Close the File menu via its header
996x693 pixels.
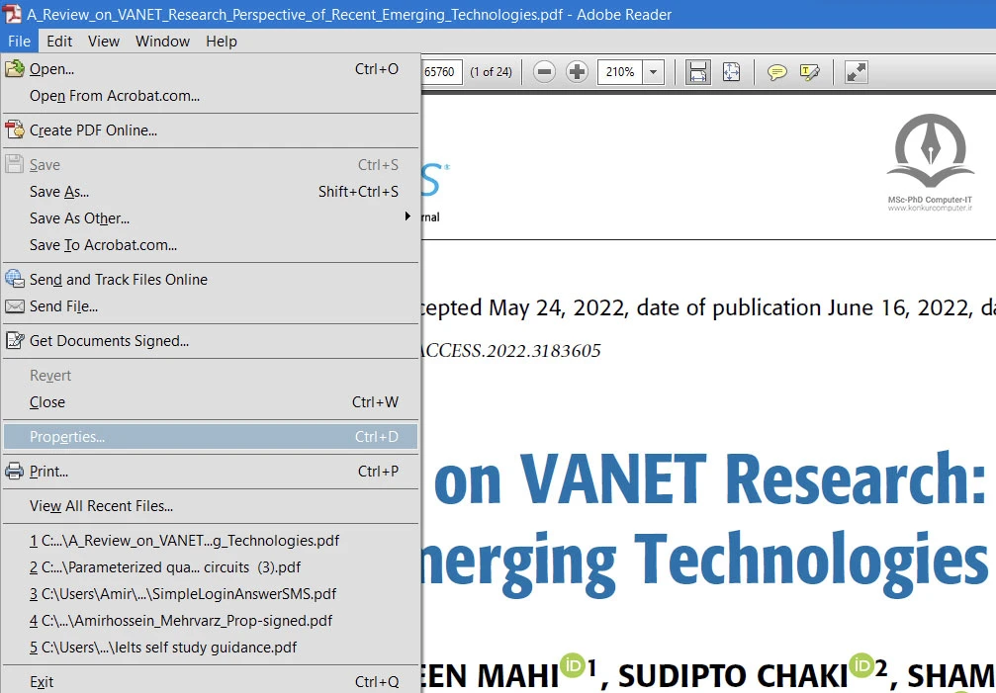[19, 42]
